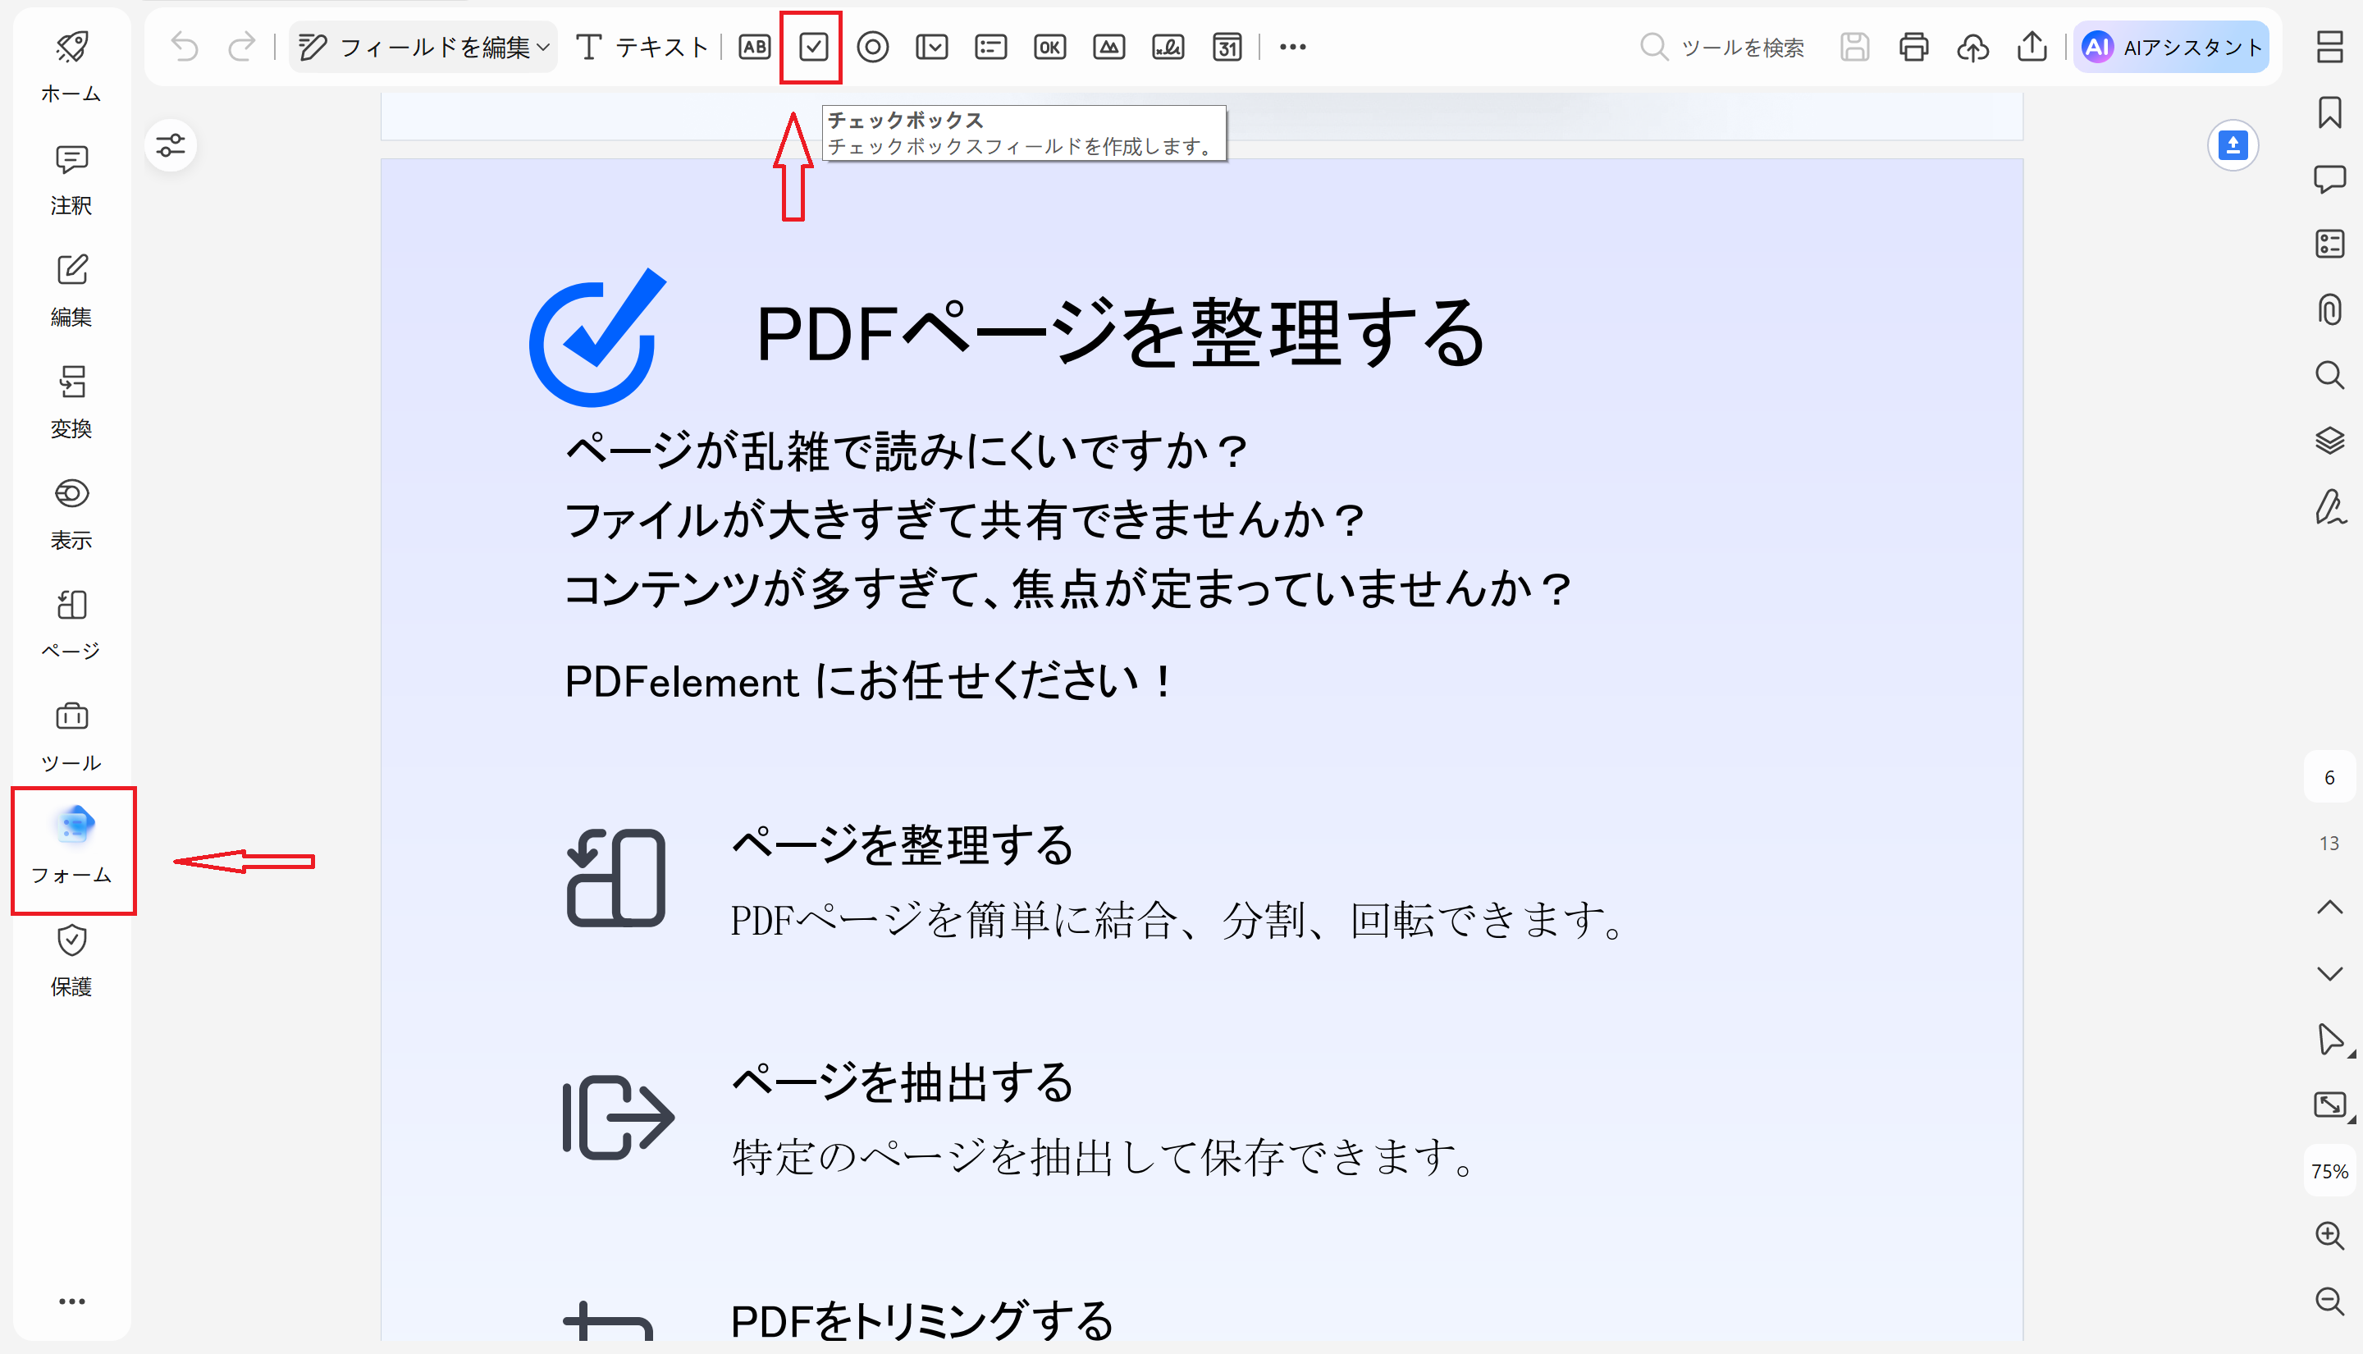Open the comments panel on right sidebar
2363x1354 pixels.
pyautogui.click(x=2329, y=179)
